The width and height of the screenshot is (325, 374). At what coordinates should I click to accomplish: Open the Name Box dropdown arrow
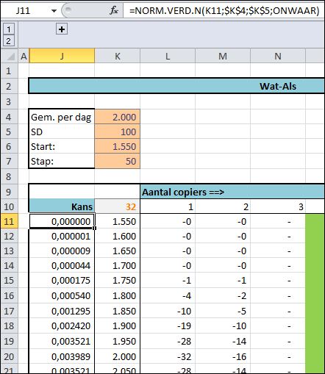54,11
